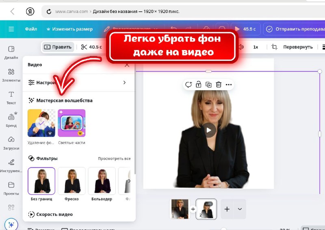Reload the page with refresh icon
The image size is (325, 230).
(49, 11)
